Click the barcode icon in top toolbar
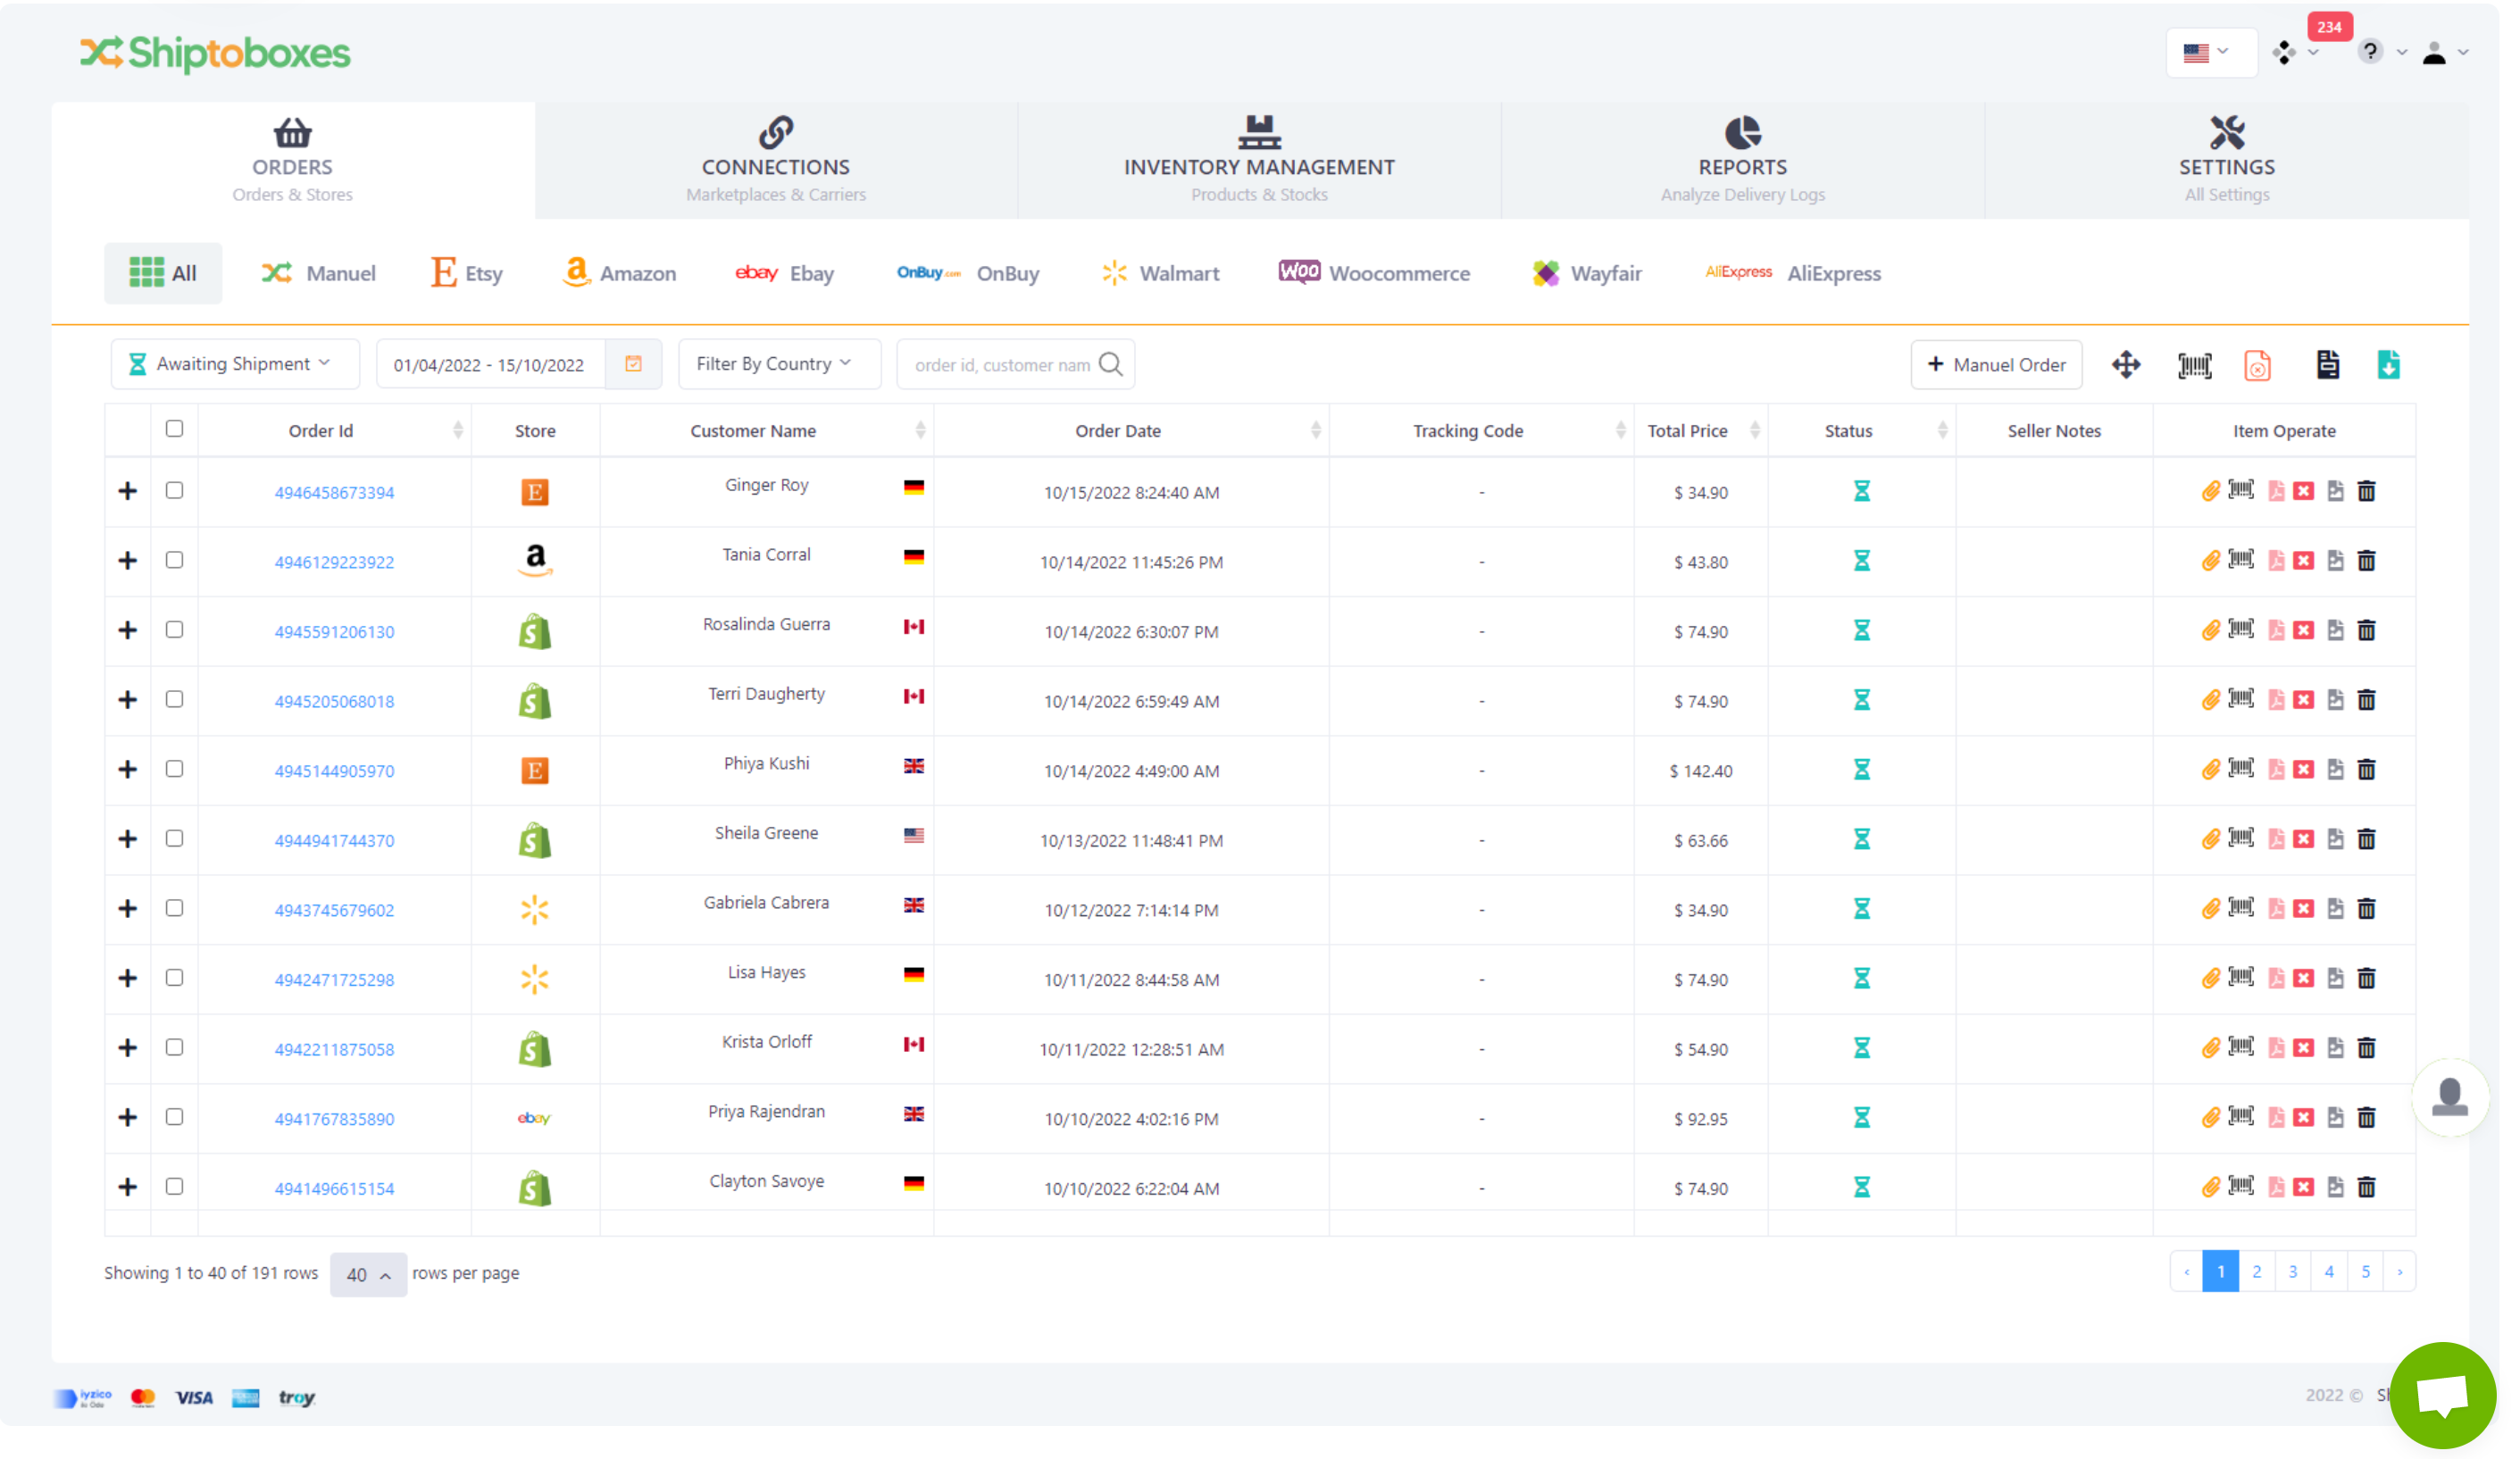The width and height of the screenshot is (2520, 1459). pyautogui.click(x=2194, y=366)
